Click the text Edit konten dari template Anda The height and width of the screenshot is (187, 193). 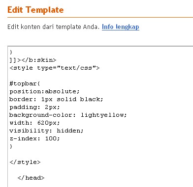tap(54, 27)
